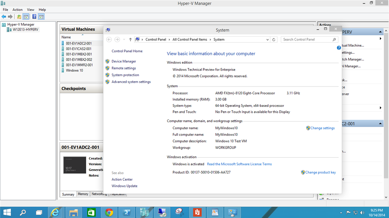
Task: Open Hyper-V Manager taskbar icon
Action: (144, 212)
